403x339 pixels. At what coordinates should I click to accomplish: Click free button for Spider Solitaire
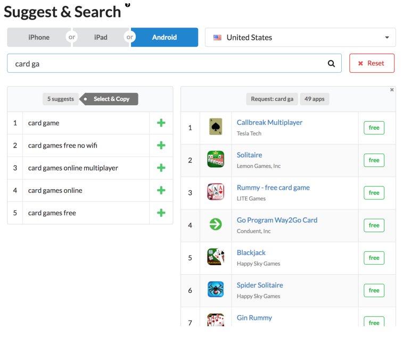tap(374, 291)
